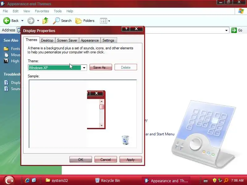Viewport: 247px width, 185px height.
Task: Go up one folder level icon
Action: [x=45, y=21]
